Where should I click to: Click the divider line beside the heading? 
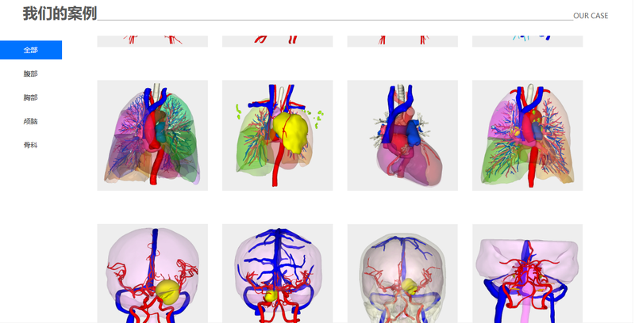click(335, 20)
